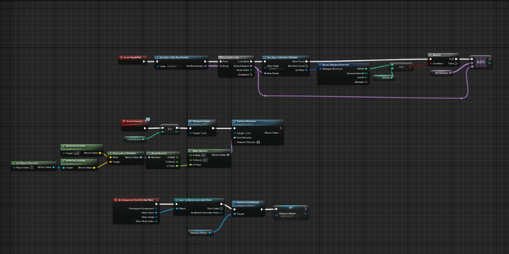Select the Dialogue Widget variable getter node
This screenshot has height=254, width=509.
click(200, 233)
